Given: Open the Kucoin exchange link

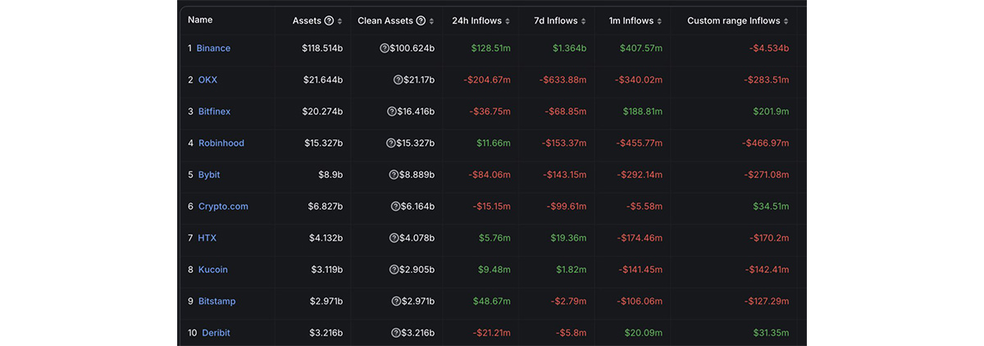Looking at the screenshot, I should click(213, 270).
